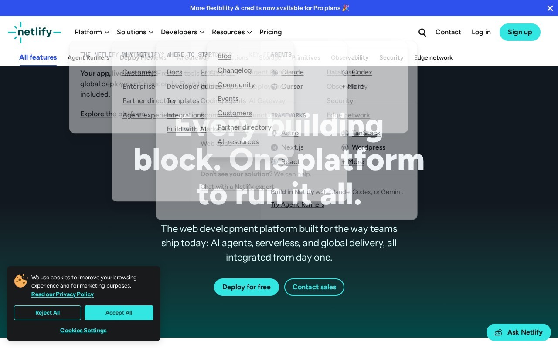Expand the Developers dropdown menu
Viewport: 558px width, 348px height.
(x=183, y=32)
